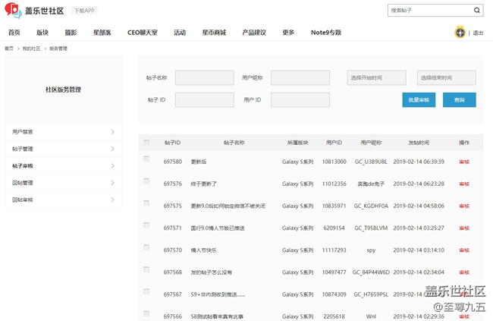Expand the 帖子管理 sidebar arrow
This screenshot has width=493, height=321.
tap(112, 149)
